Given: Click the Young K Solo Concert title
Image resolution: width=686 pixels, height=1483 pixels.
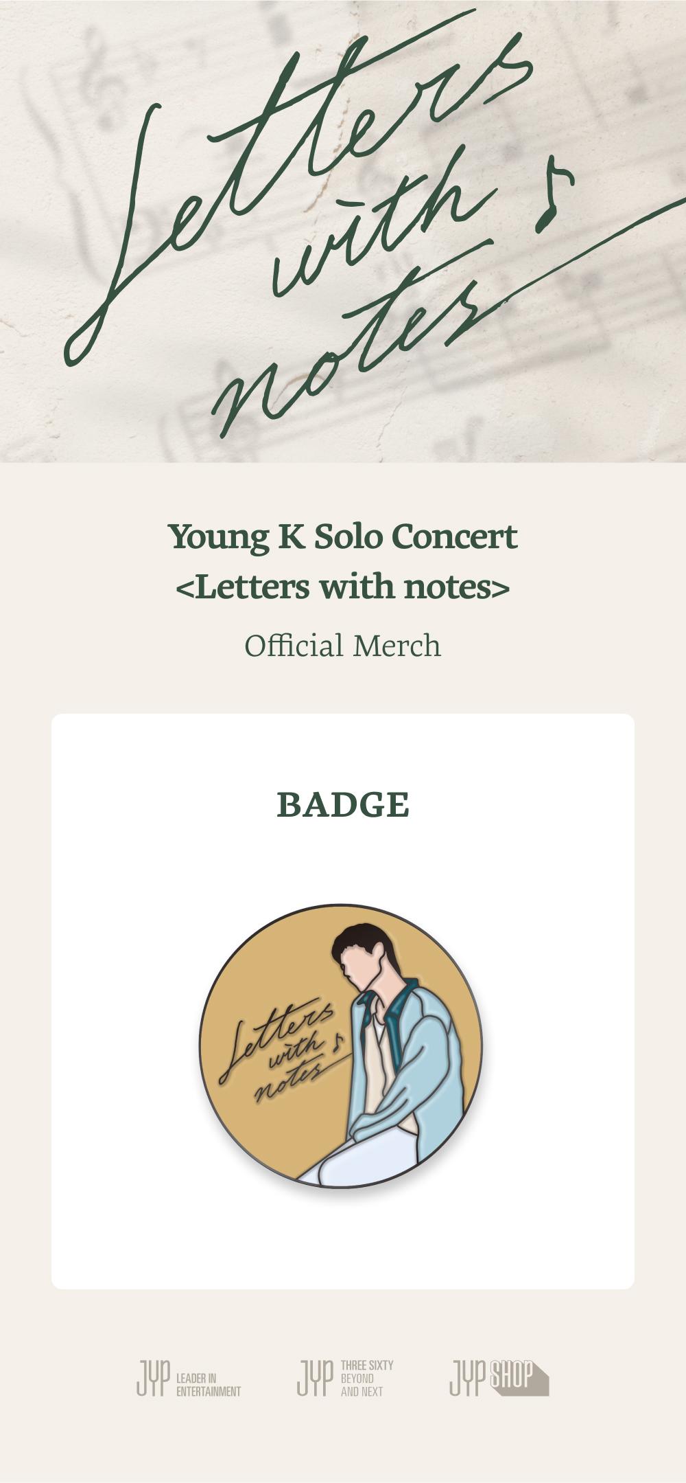Looking at the screenshot, I should (x=343, y=536).
